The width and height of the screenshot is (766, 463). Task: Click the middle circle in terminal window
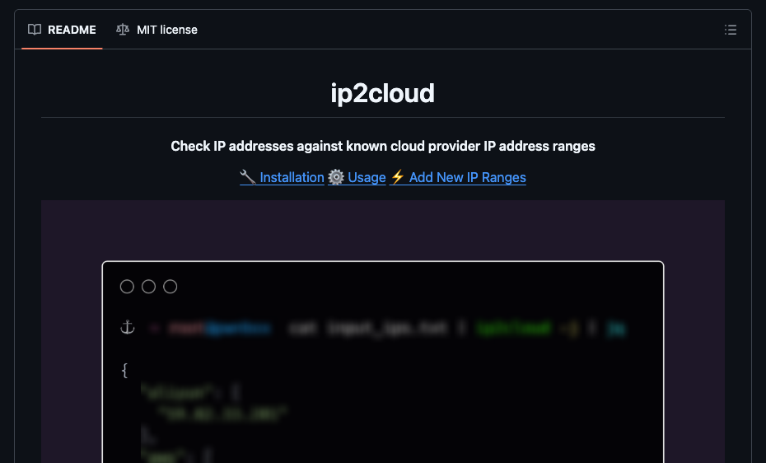[148, 287]
